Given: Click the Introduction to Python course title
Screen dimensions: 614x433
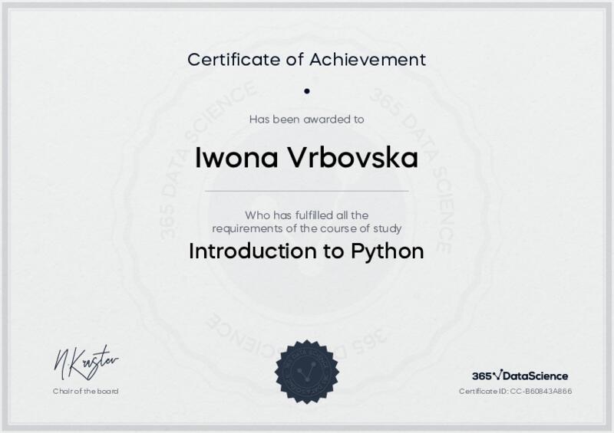Looking at the screenshot, I should pyautogui.click(x=306, y=251).
